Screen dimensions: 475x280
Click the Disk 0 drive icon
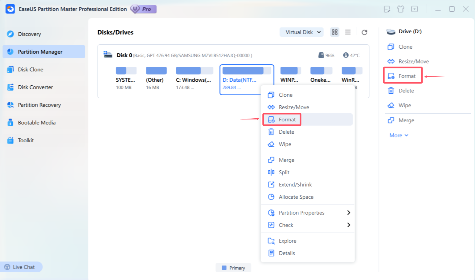pos(108,55)
